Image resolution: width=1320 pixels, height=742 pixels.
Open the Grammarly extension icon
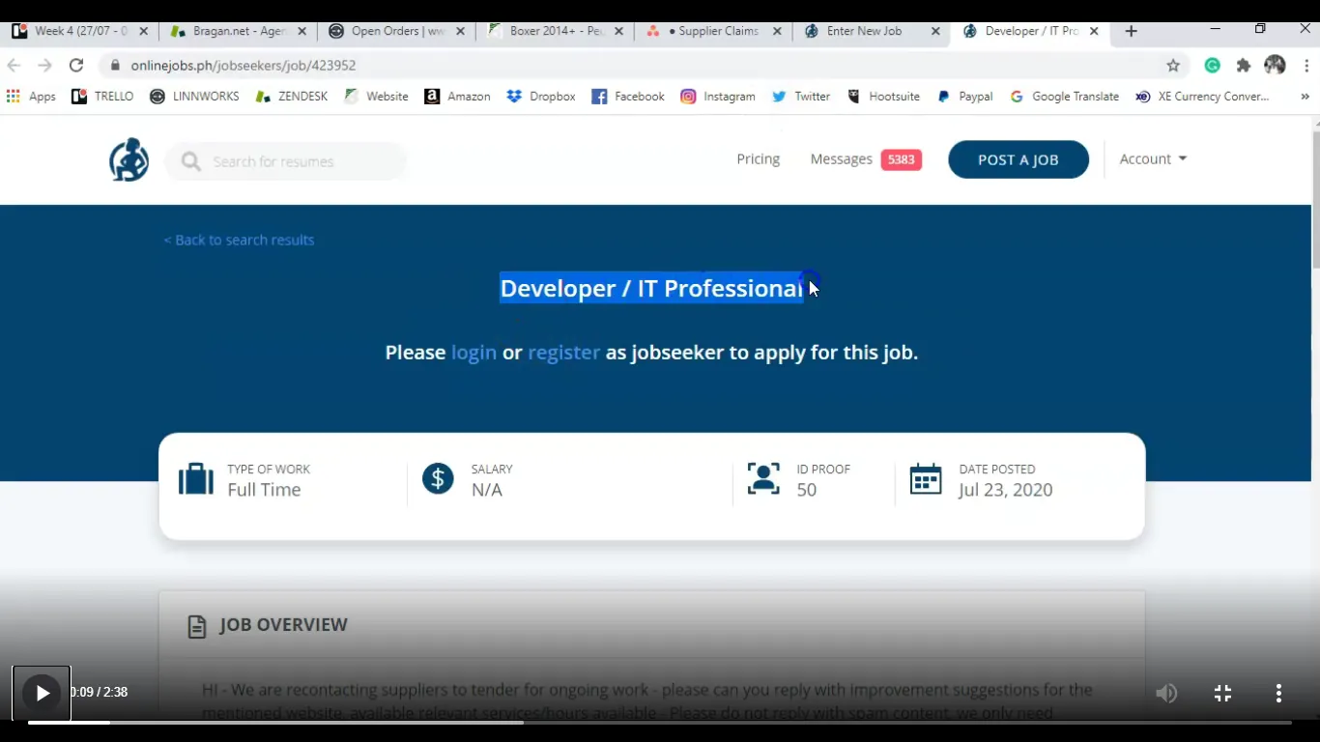click(1212, 65)
